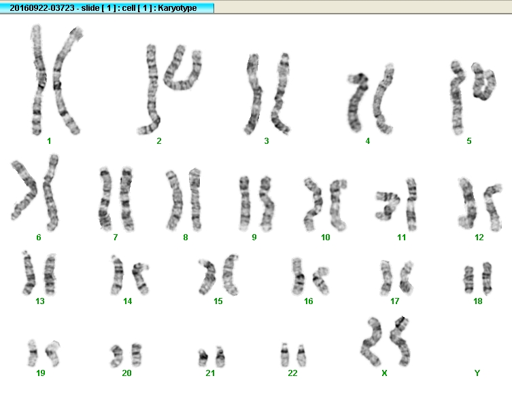Click the chromosome 20 pair image
This screenshot has height=393, width=512.
point(126,355)
